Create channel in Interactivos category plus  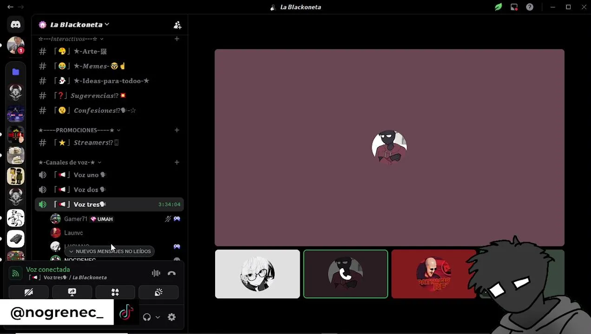click(x=177, y=39)
